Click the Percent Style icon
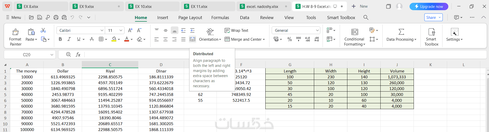 tap(289, 39)
